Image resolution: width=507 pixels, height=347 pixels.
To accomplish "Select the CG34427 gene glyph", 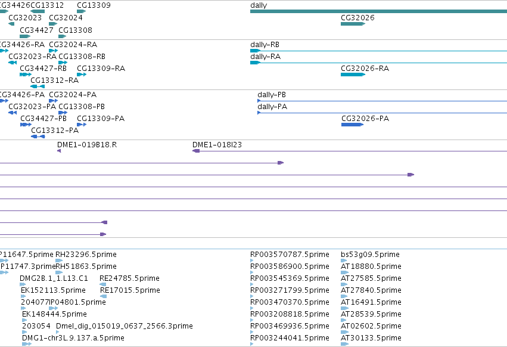I will click(25, 36).
